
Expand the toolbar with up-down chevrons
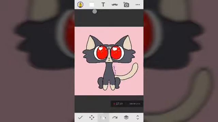[x=138, y=118]
